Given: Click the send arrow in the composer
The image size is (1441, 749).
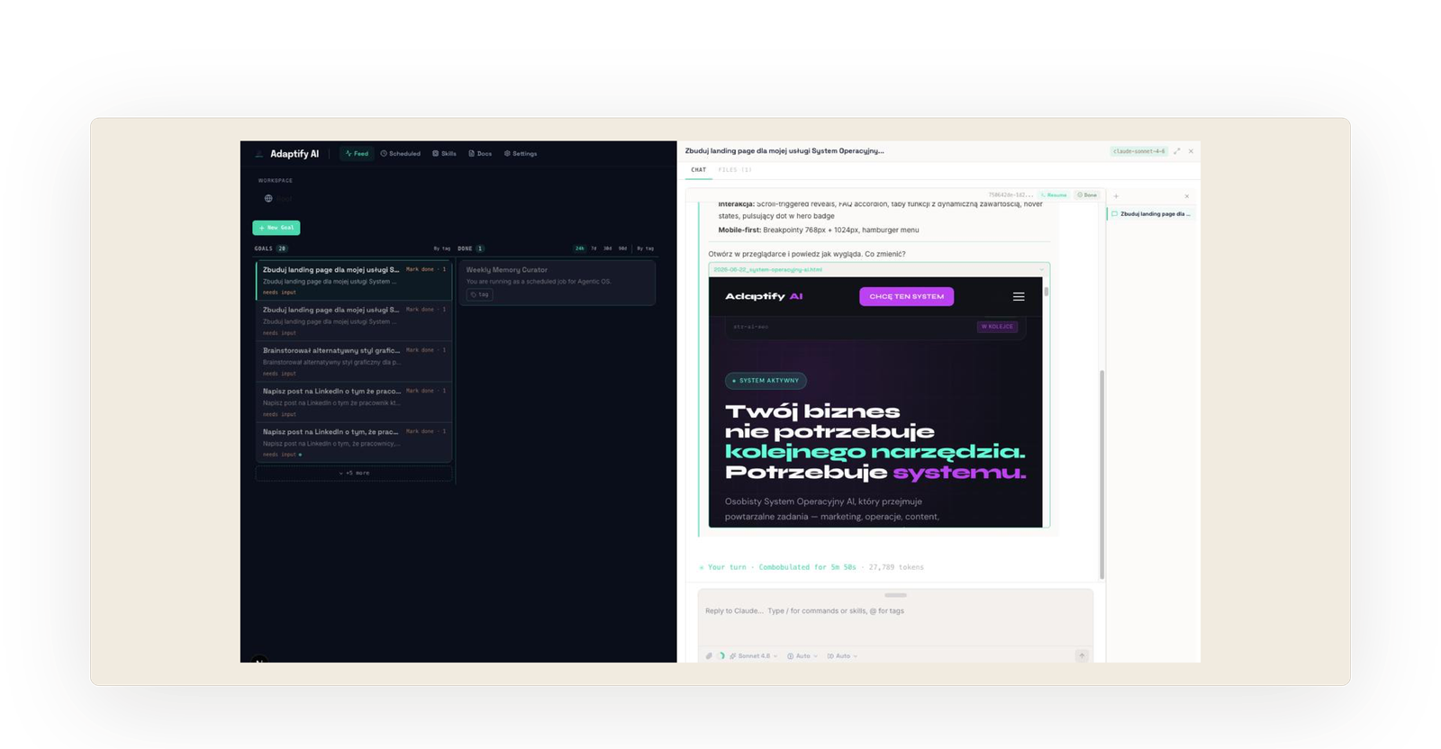Looking at the screenshot, I should pos(1082,655).
